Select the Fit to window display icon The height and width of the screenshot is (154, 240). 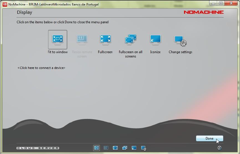click(58, 39)
